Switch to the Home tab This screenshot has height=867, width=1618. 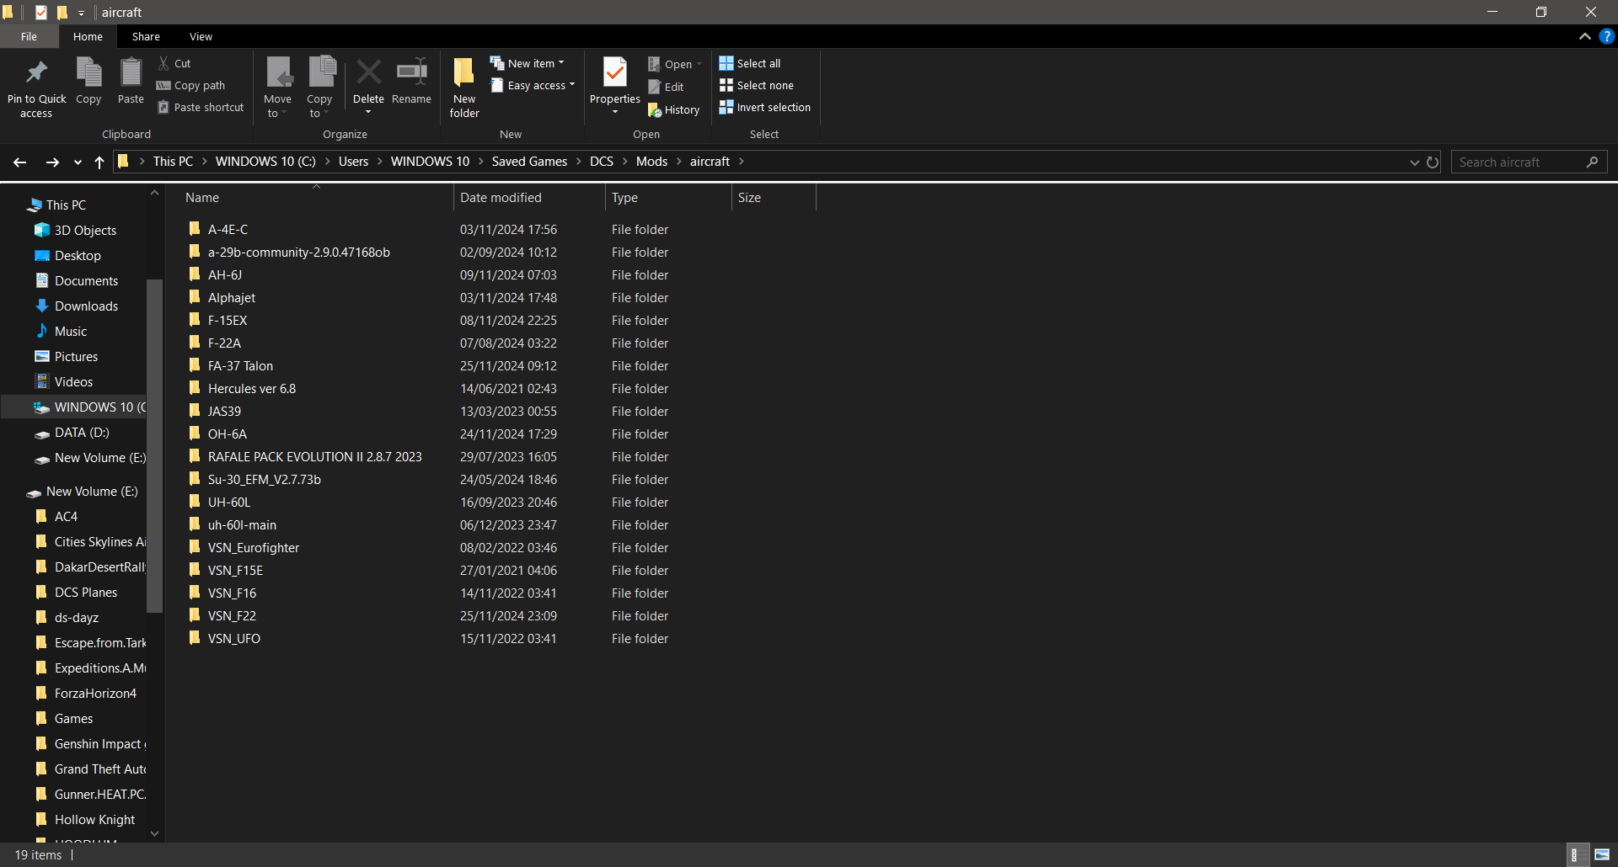click(88, 36)
